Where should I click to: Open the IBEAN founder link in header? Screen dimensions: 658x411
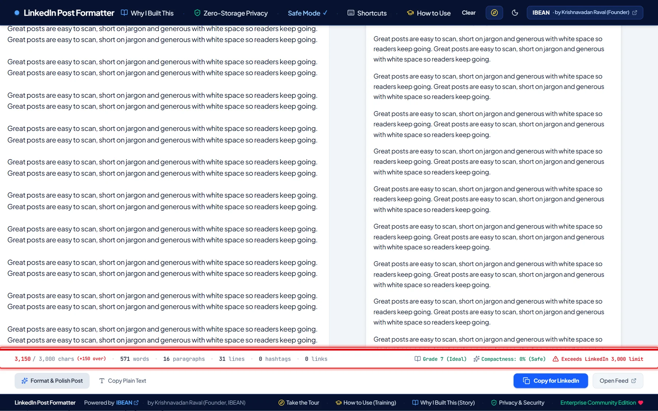pos(585,13)
